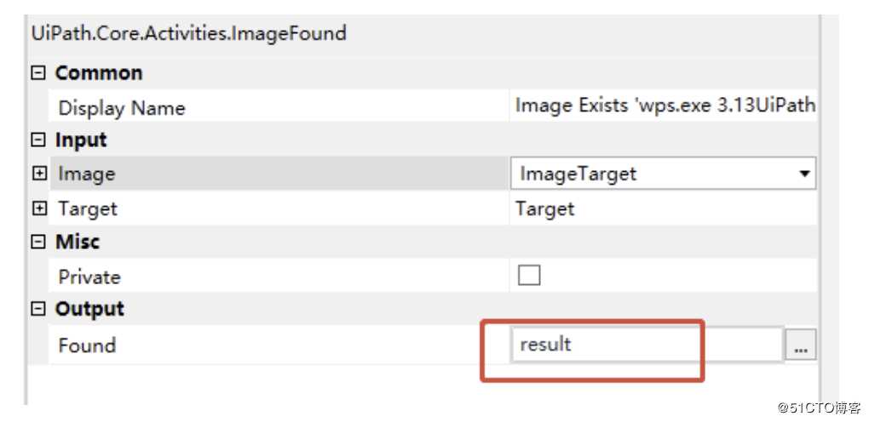Select the Display Name property row
The image size is (869, 422).
[121, 108]
